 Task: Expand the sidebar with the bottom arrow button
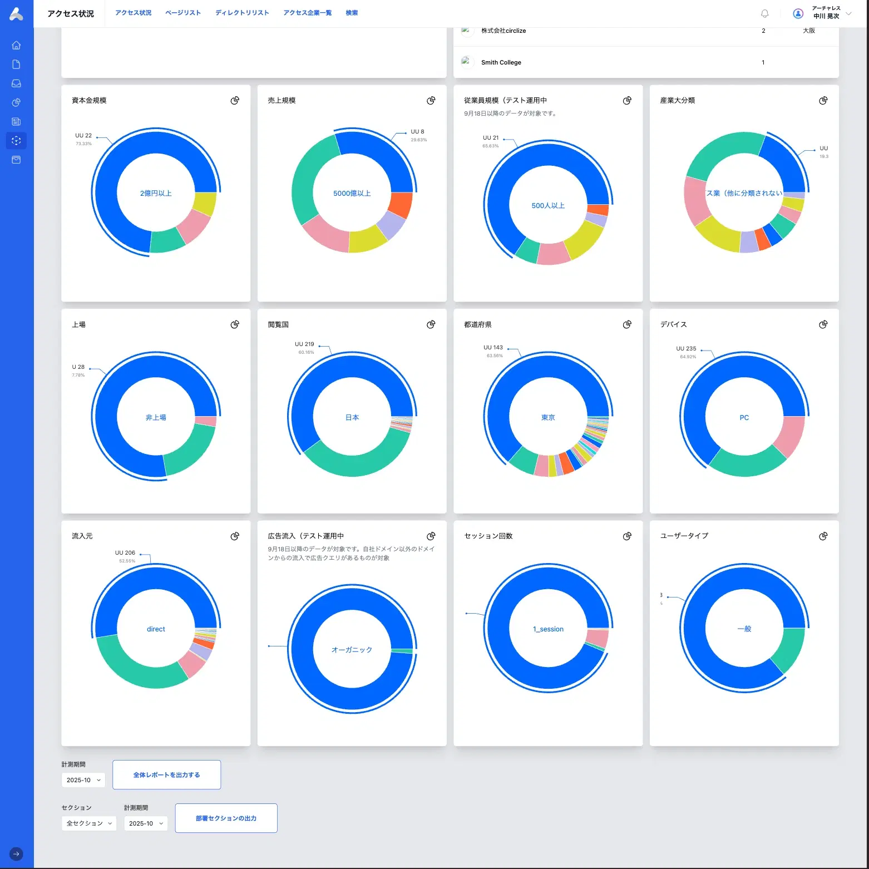(16, 853)
